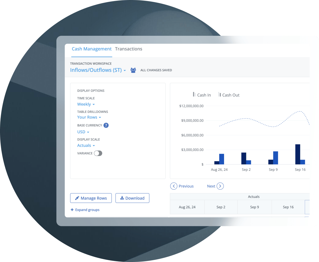Select the Sep 9 table column header

(x=254, y=207)
